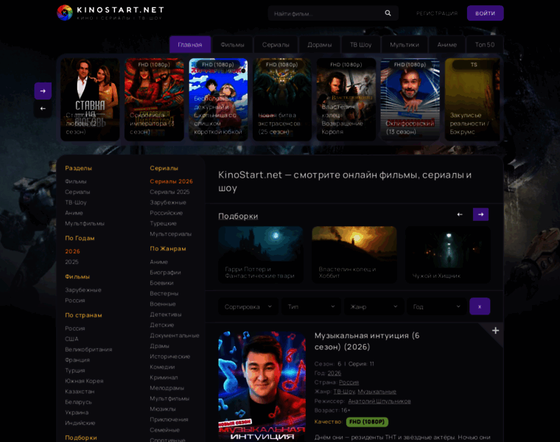Click the year 2026 link in details
Screen dimensions: 560x442
(335, 373)
